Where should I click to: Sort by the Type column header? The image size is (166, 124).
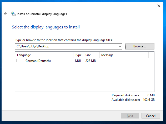click(x=78, y=55)
